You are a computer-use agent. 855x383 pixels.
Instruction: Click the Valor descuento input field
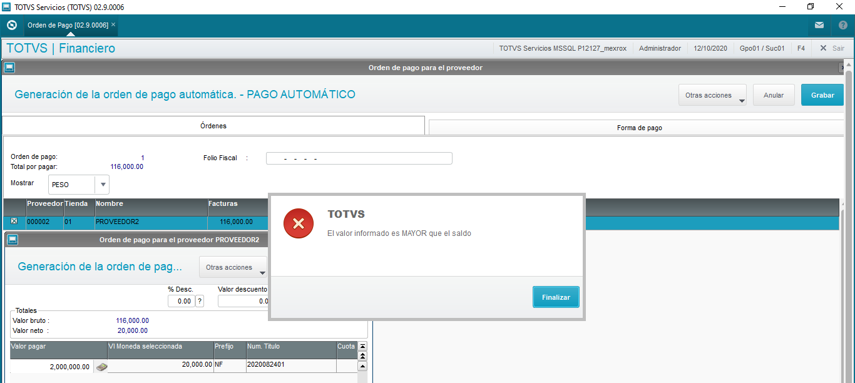tap(243, 301)
